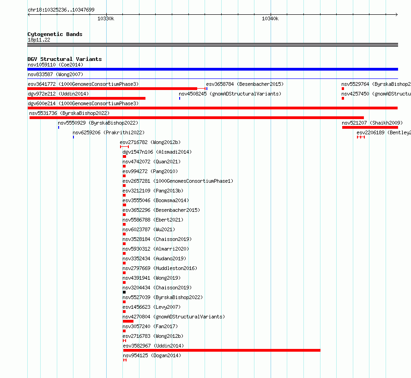The width and height of the screenshot is (411, 378).
Task: Click the chr18:10325236..10347699 coordinates label
Action: [x=61, y=10]
